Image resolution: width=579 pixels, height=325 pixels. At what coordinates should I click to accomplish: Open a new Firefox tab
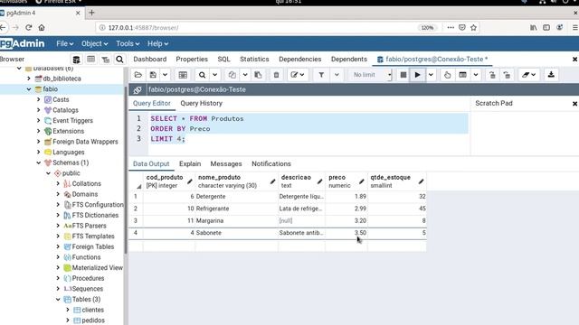coord(91,13)
